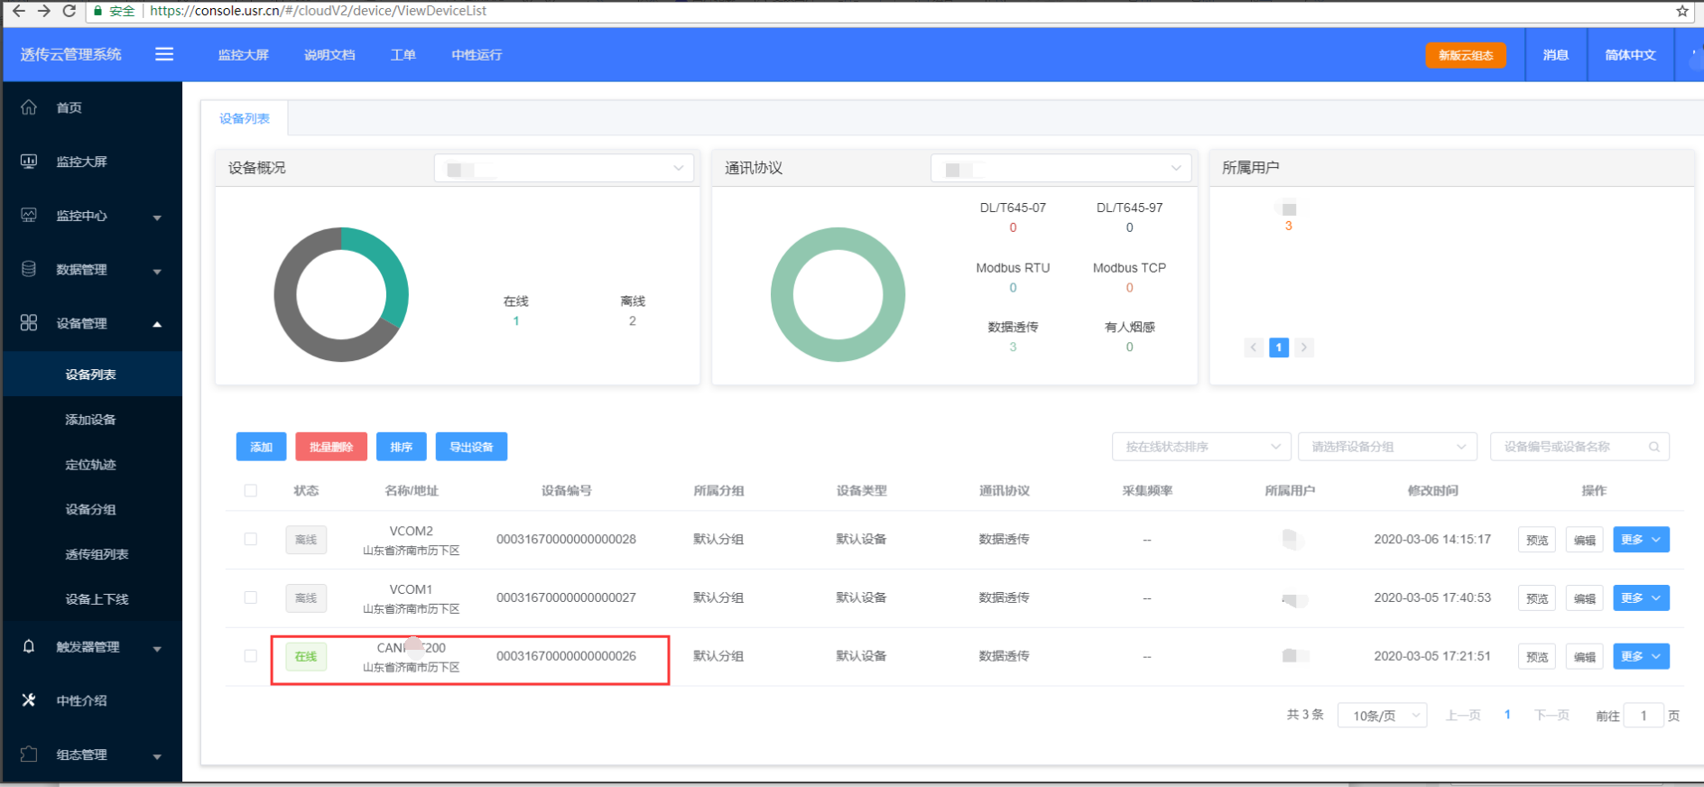Click the hamburger menu collapse icon
This screenshot has width=1704, height=787.
(164, 54)
